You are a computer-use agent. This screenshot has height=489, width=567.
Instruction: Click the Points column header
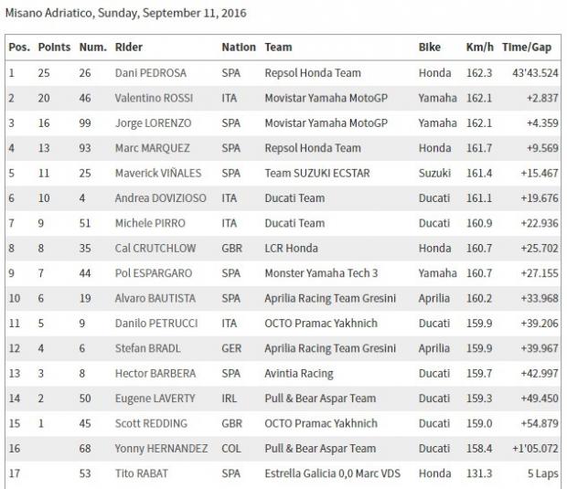tap(54, 48)
